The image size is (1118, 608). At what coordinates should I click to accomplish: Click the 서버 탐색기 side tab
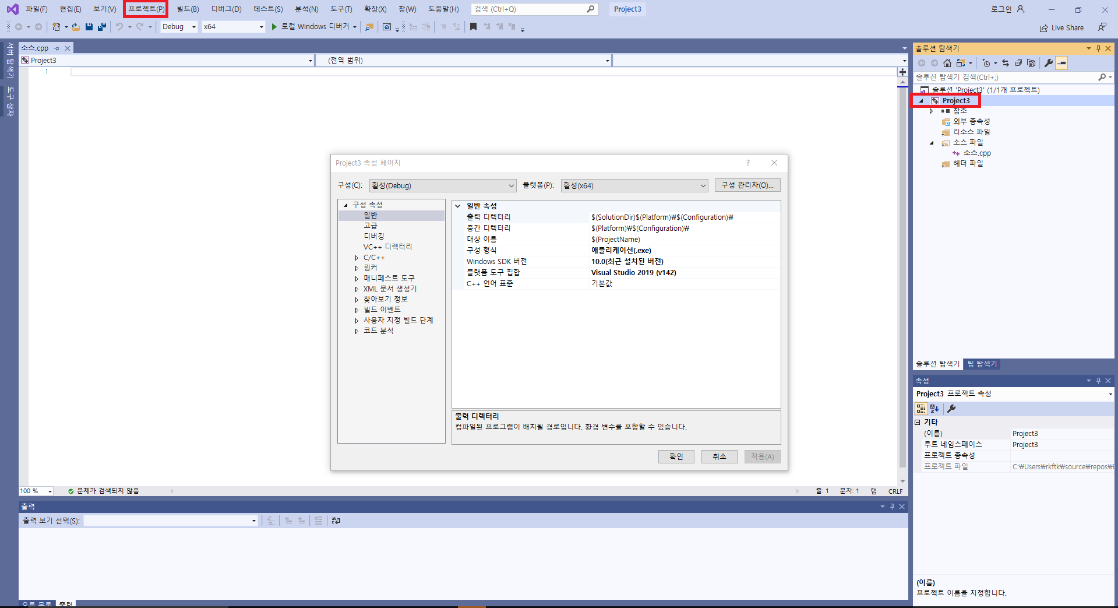(x=10, y=60)
